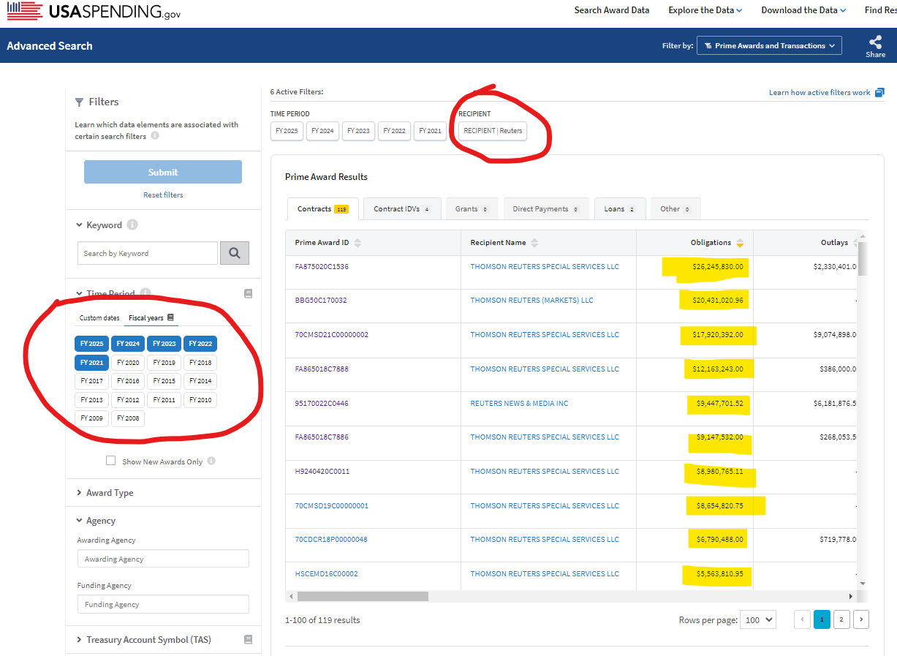Image resolution: width=897 pixels, height=656 pixels.
Task: Open award FA875020C1536 link
Action: 322,267
